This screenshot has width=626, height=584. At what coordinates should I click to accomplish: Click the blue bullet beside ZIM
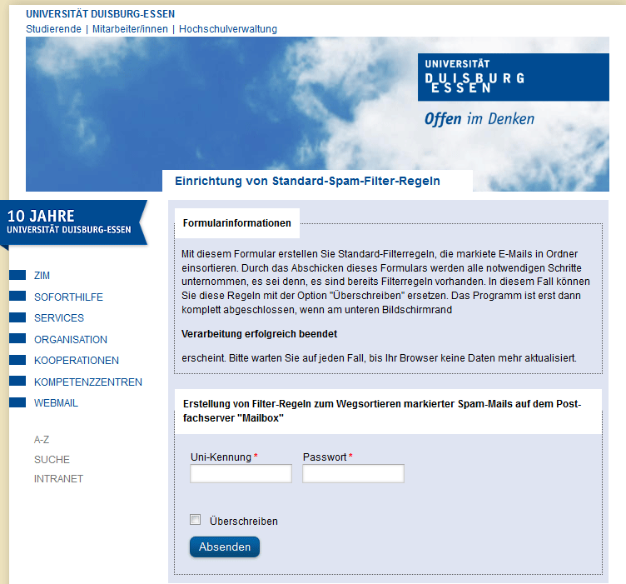[x=18, y=275]
